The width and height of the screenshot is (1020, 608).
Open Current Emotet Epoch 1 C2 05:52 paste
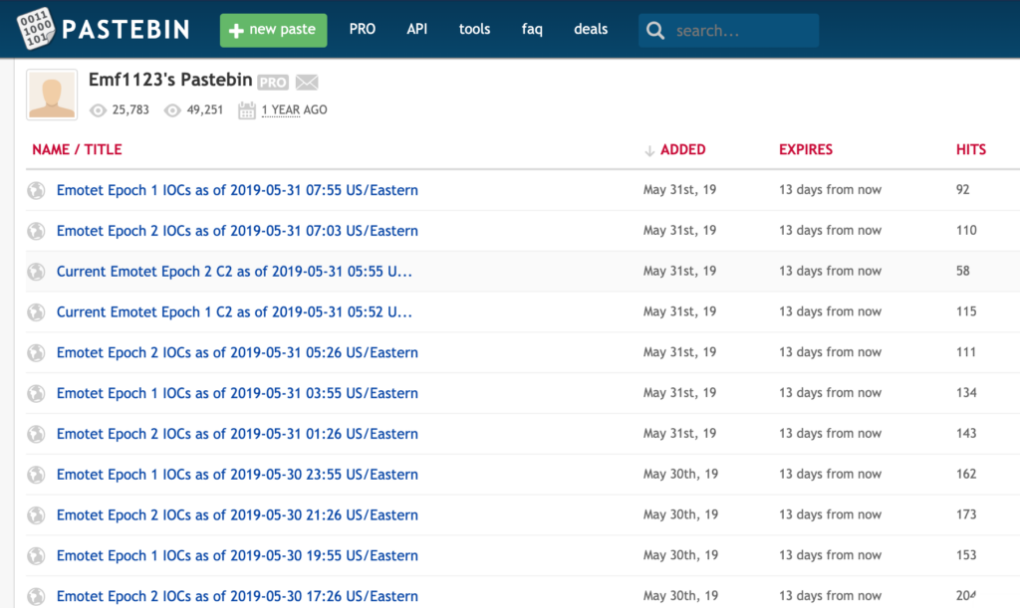(234, 311)
